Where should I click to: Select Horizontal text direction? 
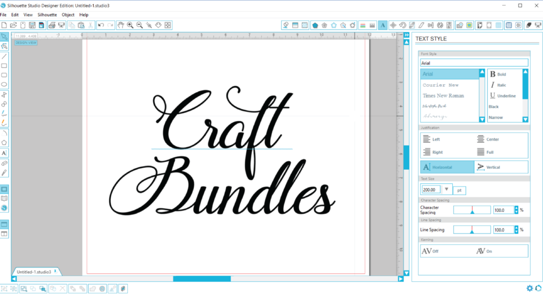coord(447,167)
